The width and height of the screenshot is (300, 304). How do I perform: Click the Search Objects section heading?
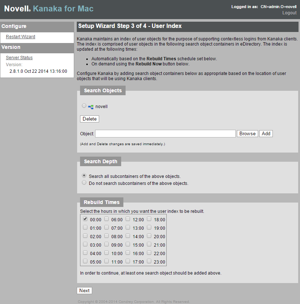103,90
